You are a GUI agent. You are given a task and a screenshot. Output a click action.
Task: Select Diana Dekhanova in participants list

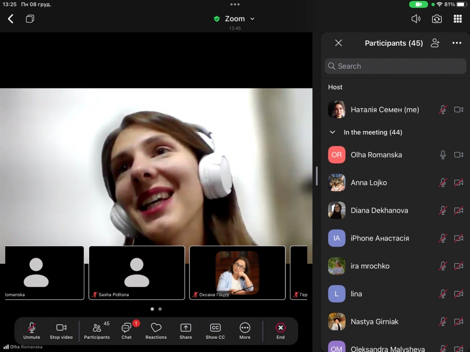click(379, 210)
